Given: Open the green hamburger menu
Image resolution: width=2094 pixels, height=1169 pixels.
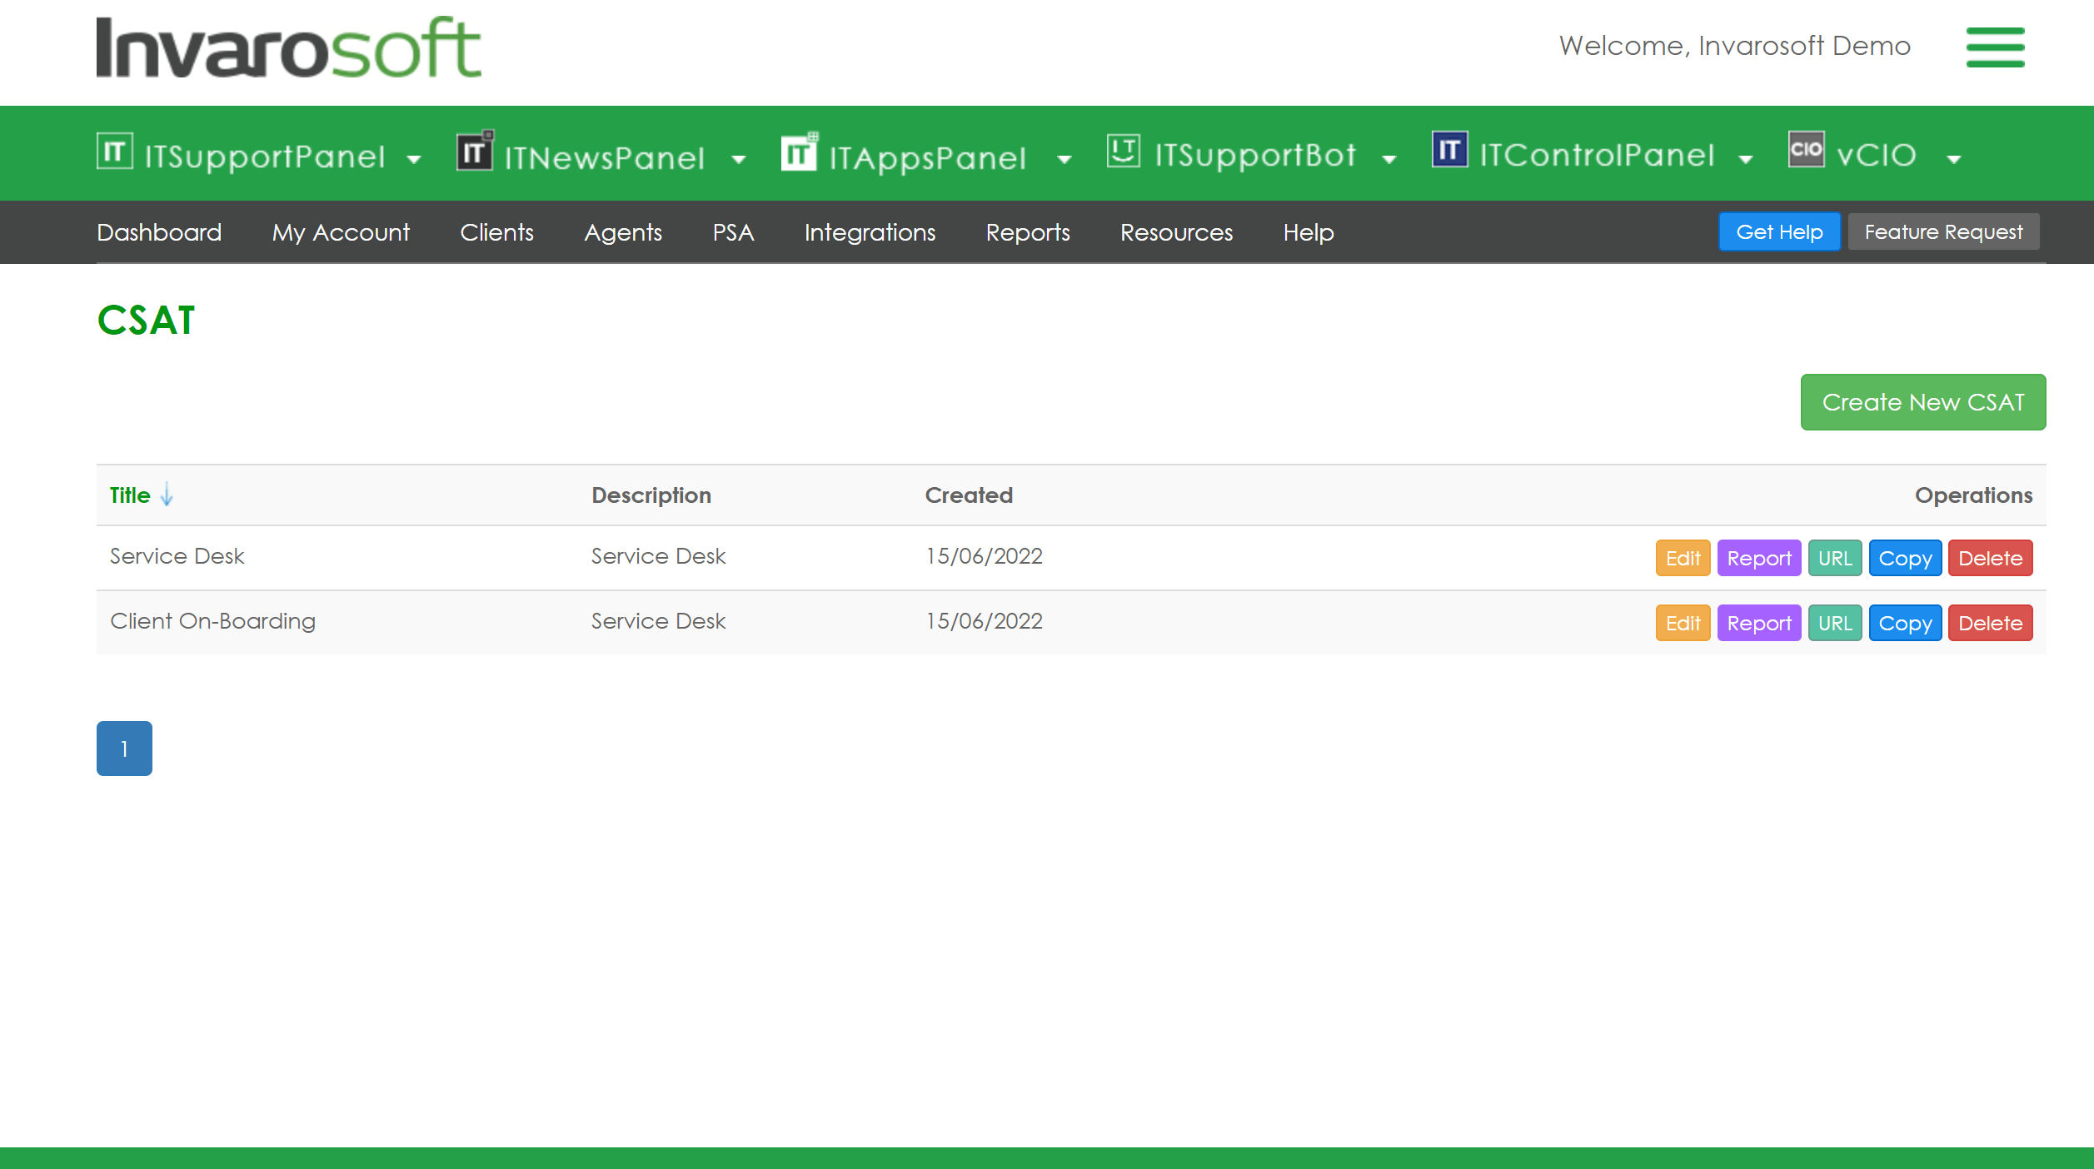Looking at the screenshot, I should click(1995, 47).
